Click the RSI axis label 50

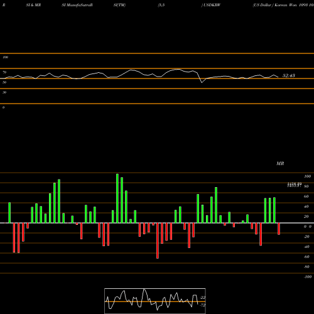(4, 82)
